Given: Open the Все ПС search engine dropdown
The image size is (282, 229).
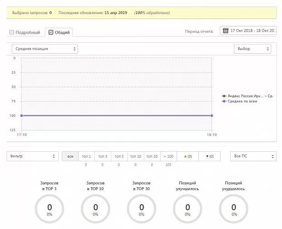Looking at the screenshot, I should tap(253, 156).
